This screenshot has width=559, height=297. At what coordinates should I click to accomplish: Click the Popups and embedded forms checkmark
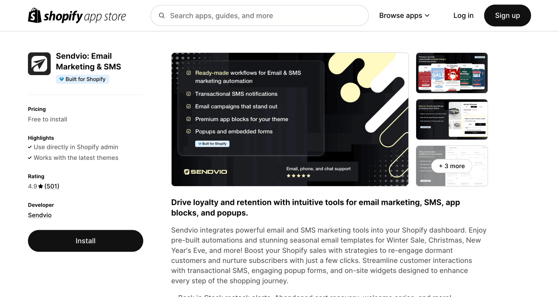189,131
